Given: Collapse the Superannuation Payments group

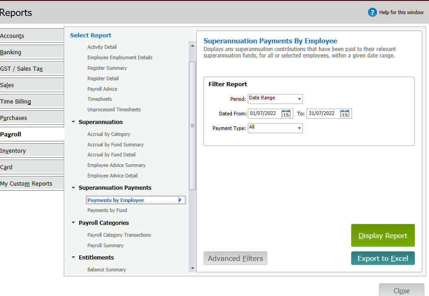Looking at the screenshot, I should click(73, 187).
